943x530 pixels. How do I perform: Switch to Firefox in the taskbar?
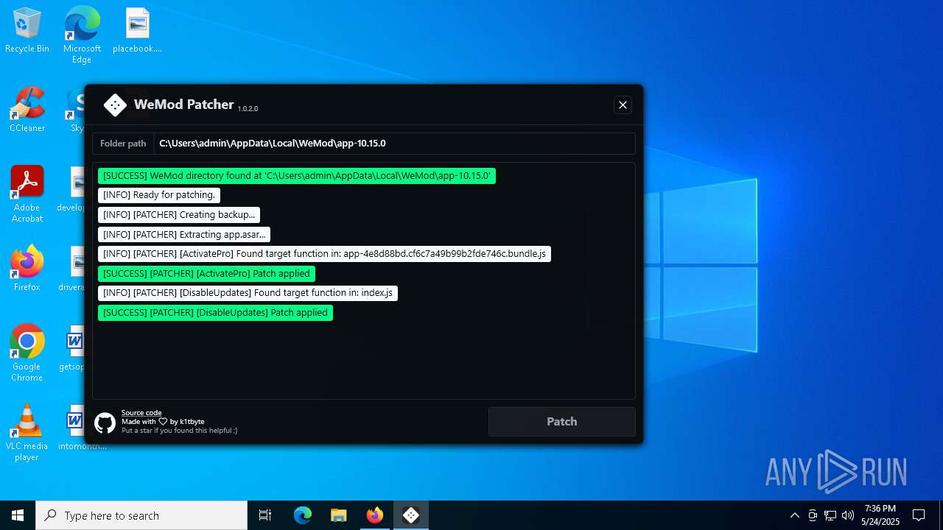[374, 515]
